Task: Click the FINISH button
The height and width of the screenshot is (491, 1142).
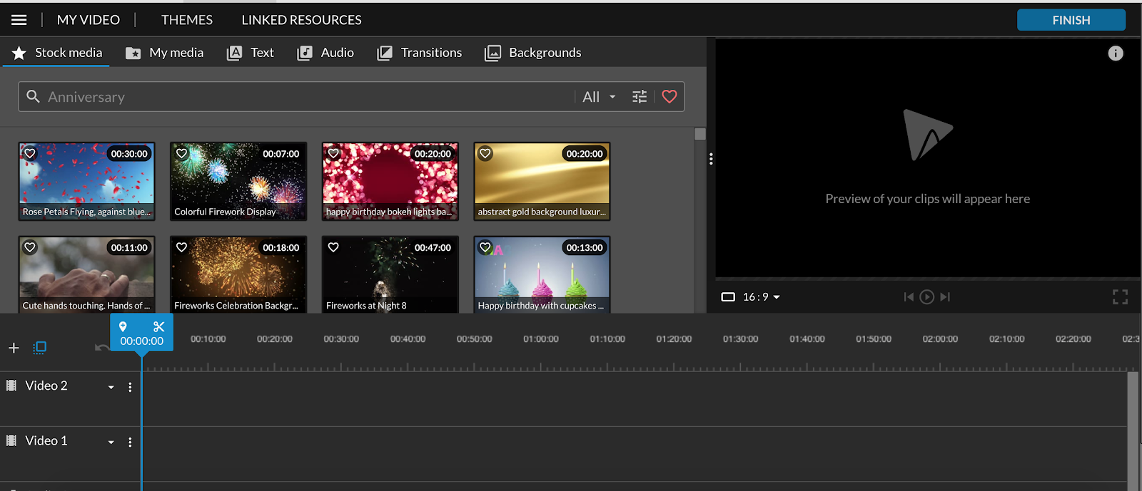Action: pyautogui.click(x=1071, y=20)
